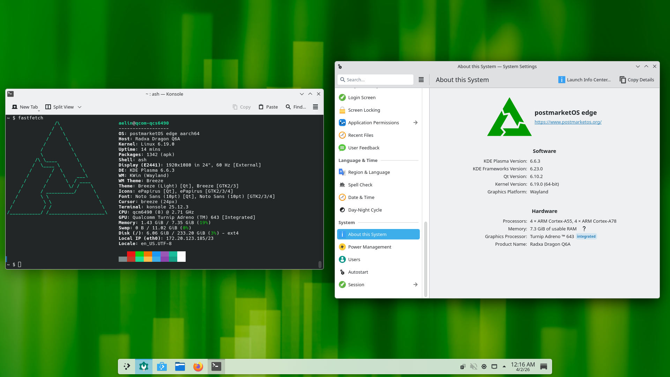Open Users settings in the sidebar
Viewport: 670px width, 377px height.
354,259
